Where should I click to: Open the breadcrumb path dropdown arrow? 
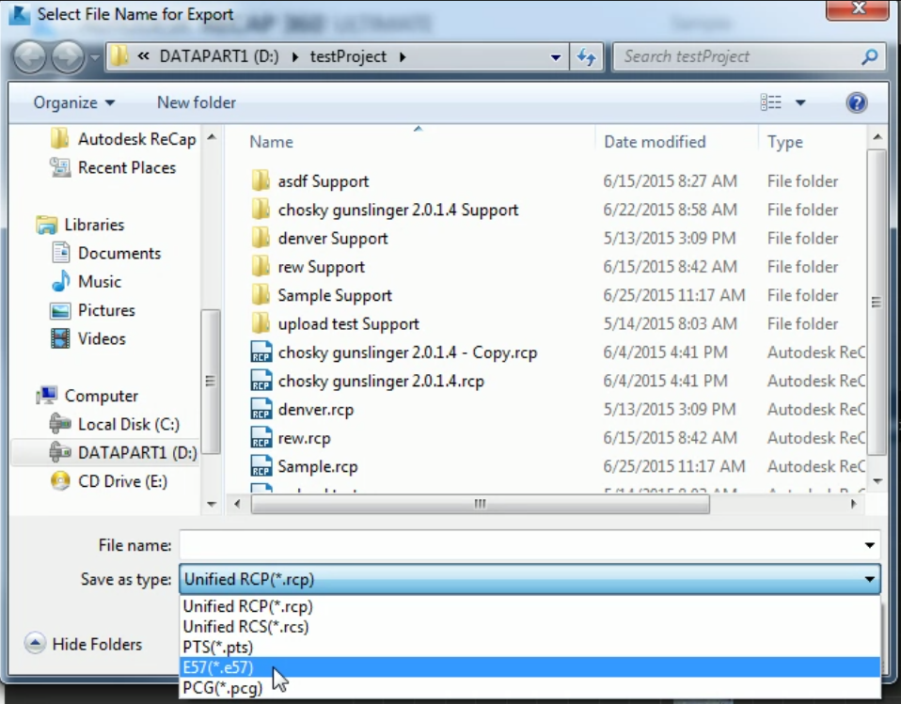(x=556, y=56)
